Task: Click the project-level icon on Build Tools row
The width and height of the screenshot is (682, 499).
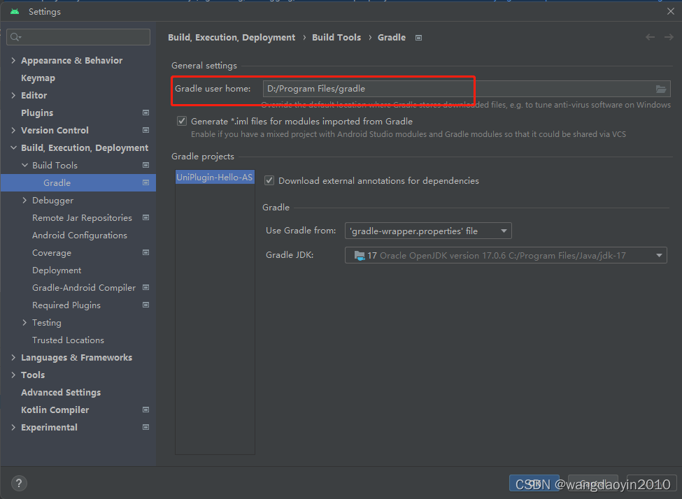Action: 145,165
